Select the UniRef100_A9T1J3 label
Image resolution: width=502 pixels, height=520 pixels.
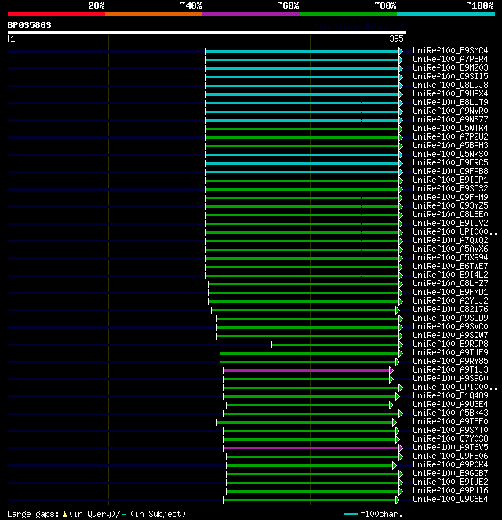(450, 369)
